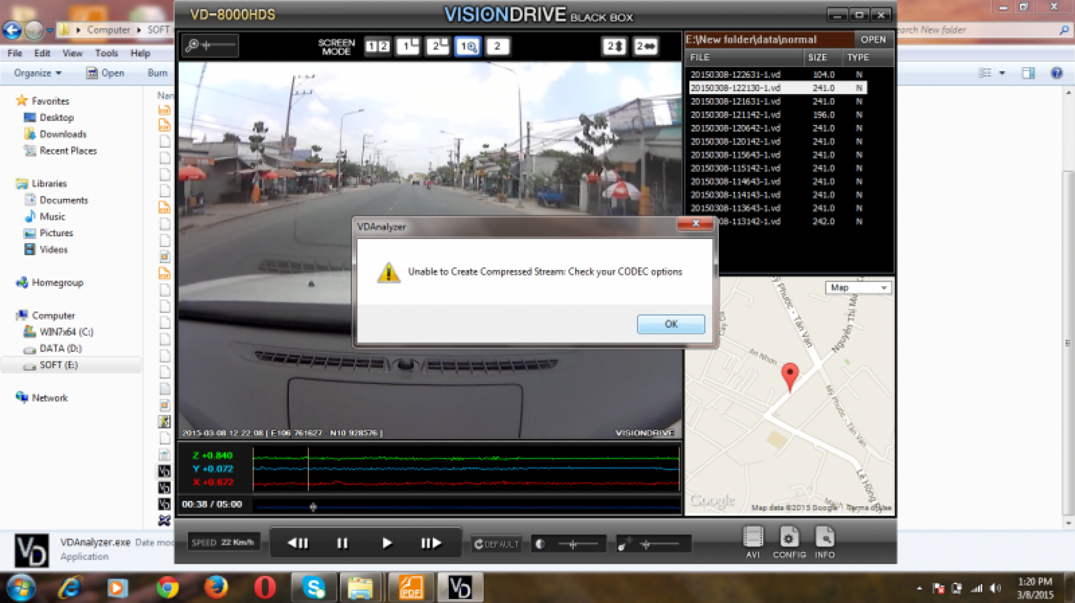Open the INFO panel
The height and width of the screenshot is (603, 1075).
coord(824,542)
